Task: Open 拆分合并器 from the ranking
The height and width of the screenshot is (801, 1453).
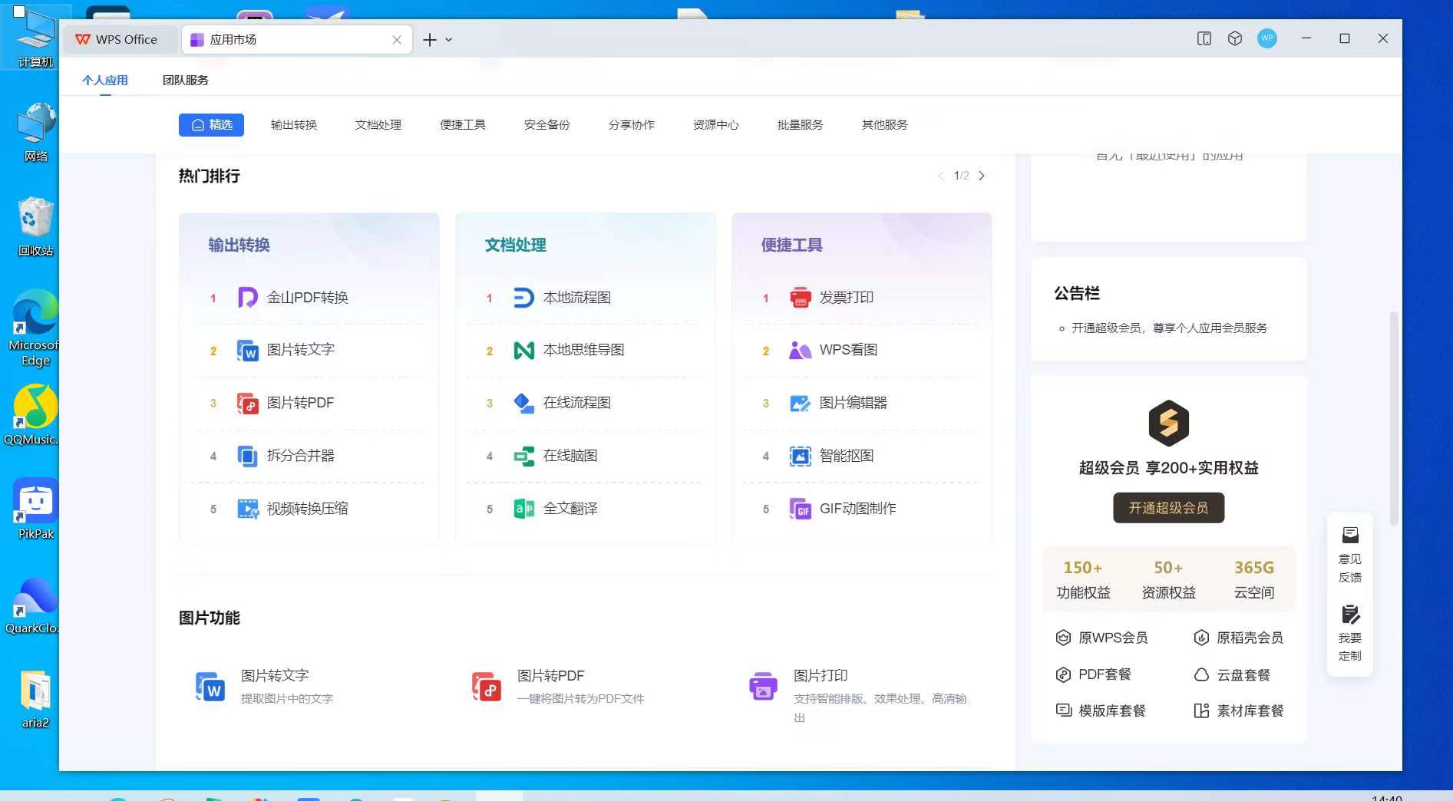Action: [246, 456]
